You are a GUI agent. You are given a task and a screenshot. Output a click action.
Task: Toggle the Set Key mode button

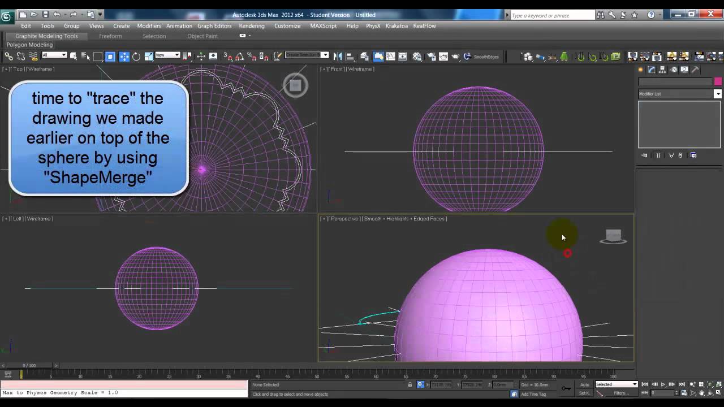click(x=585, y=393)
